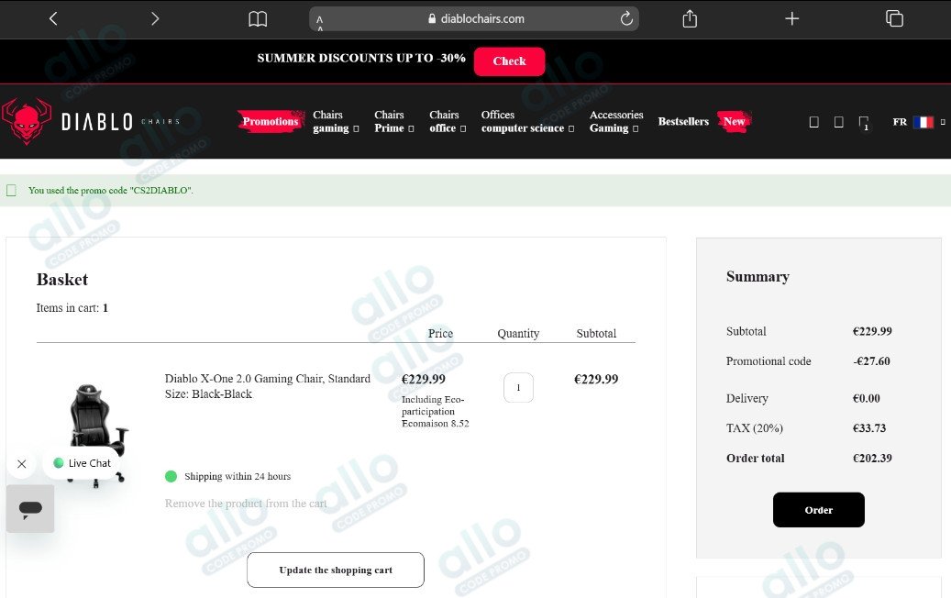
Task: Open the chat widget speech bubble icon
Action: [30, 509]
